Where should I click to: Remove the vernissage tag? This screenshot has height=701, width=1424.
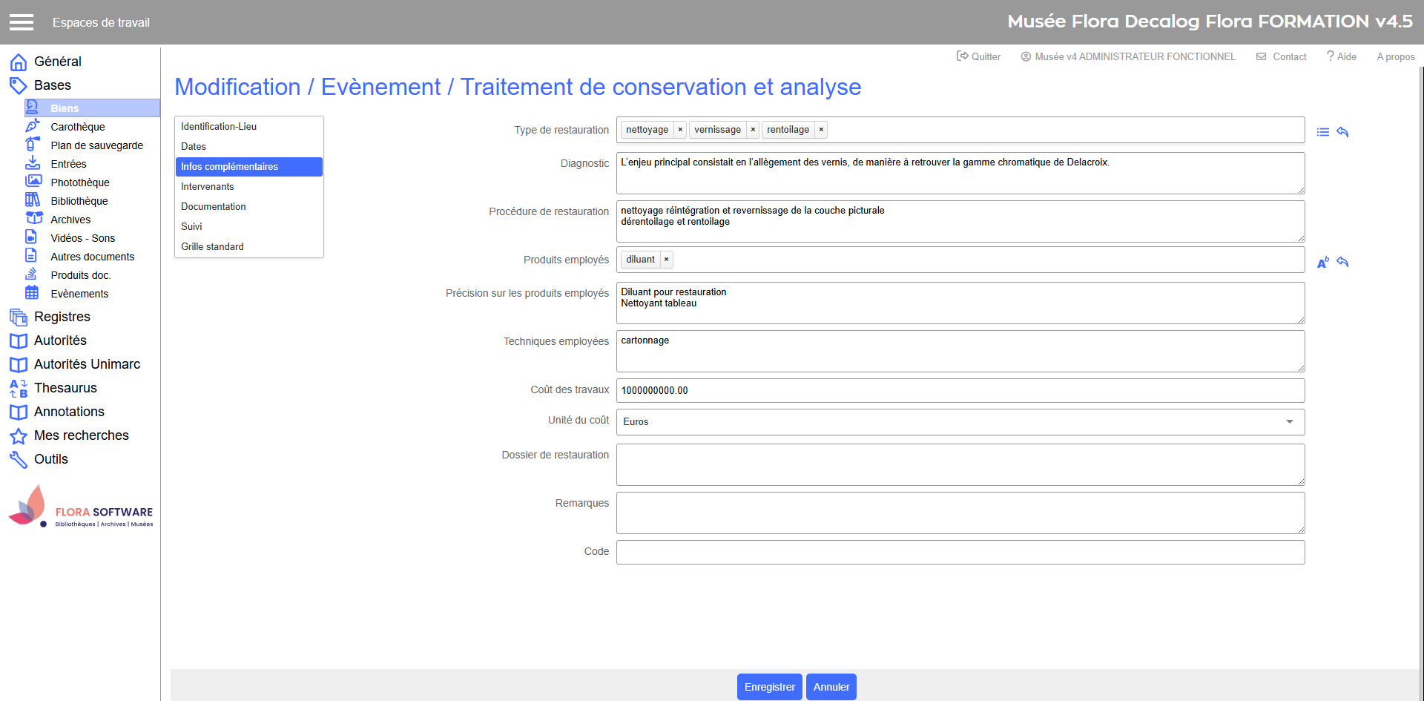tap(753, 130)
